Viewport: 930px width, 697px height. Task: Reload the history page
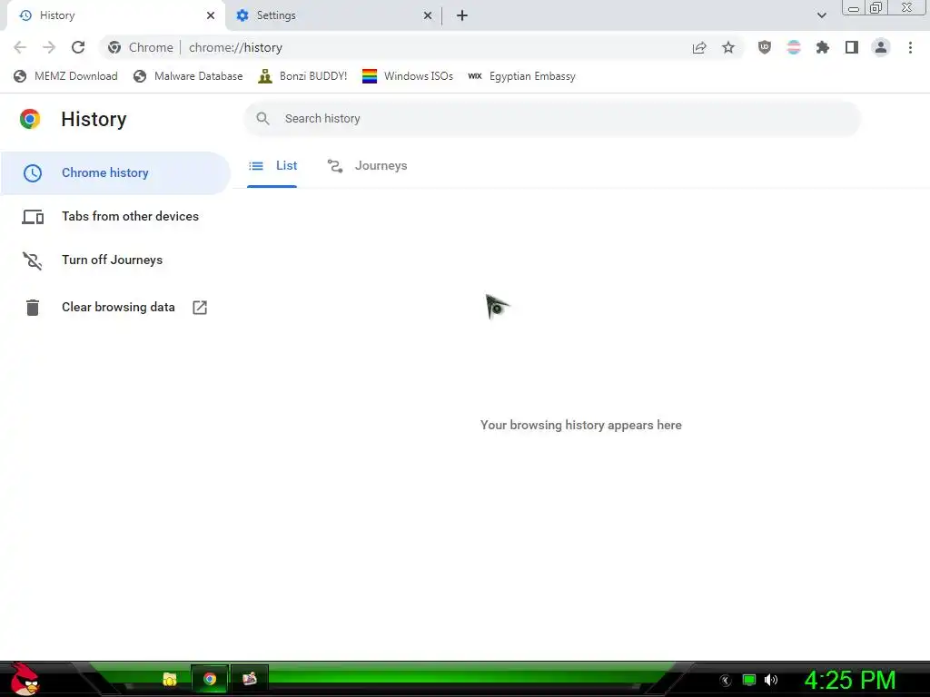[x=78, y=47]
